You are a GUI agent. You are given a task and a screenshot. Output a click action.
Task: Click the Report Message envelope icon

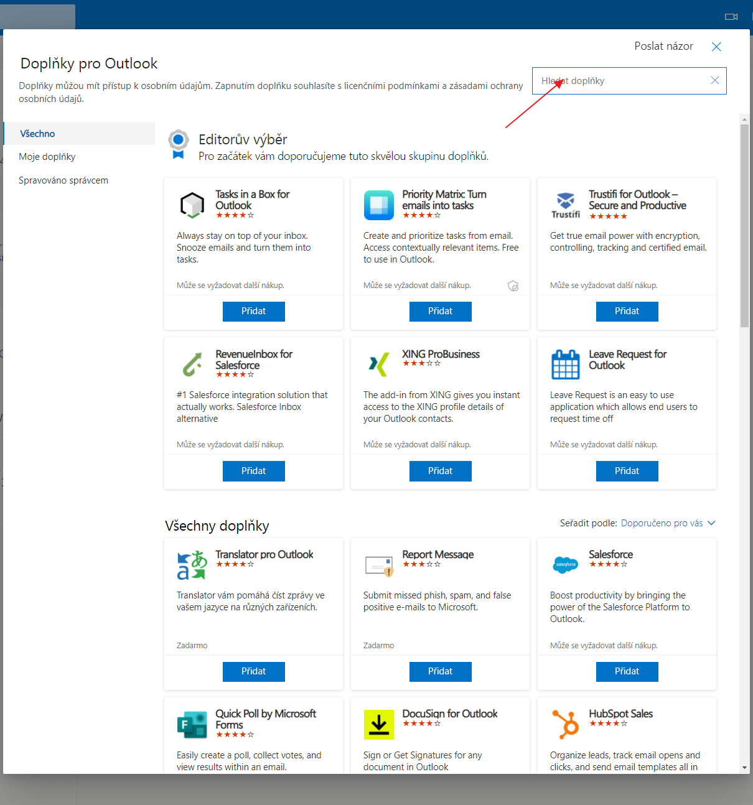point(379,565)
